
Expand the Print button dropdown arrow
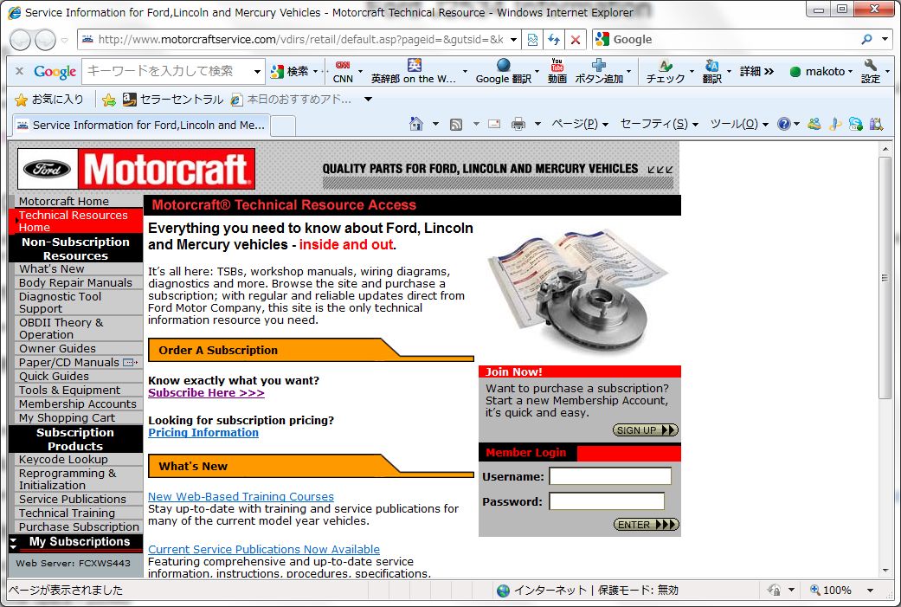537,124
